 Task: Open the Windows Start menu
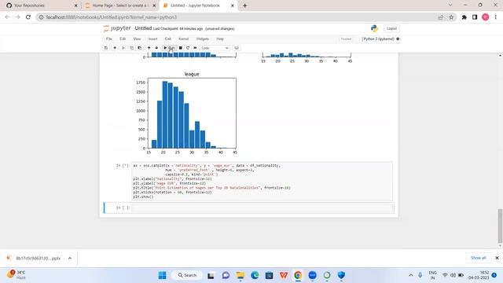pos(163,275)
